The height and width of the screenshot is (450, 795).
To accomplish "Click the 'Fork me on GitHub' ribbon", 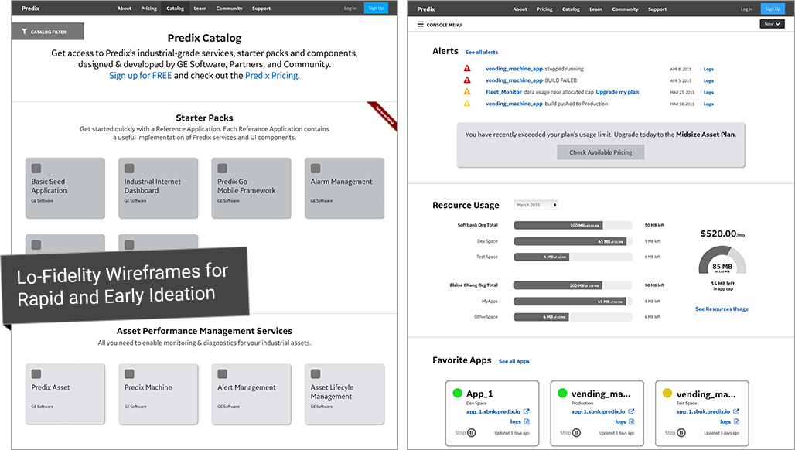I will pyautogui.click(x=383, y=117).
